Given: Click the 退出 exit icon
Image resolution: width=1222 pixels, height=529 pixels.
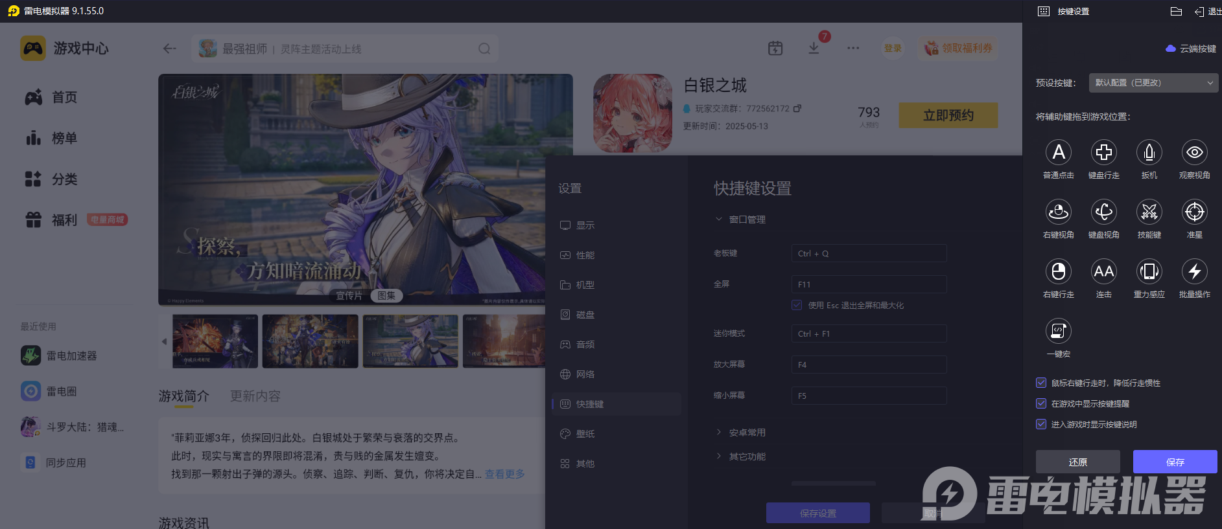Looking at the screenshot, I should tap(1199, 12).
